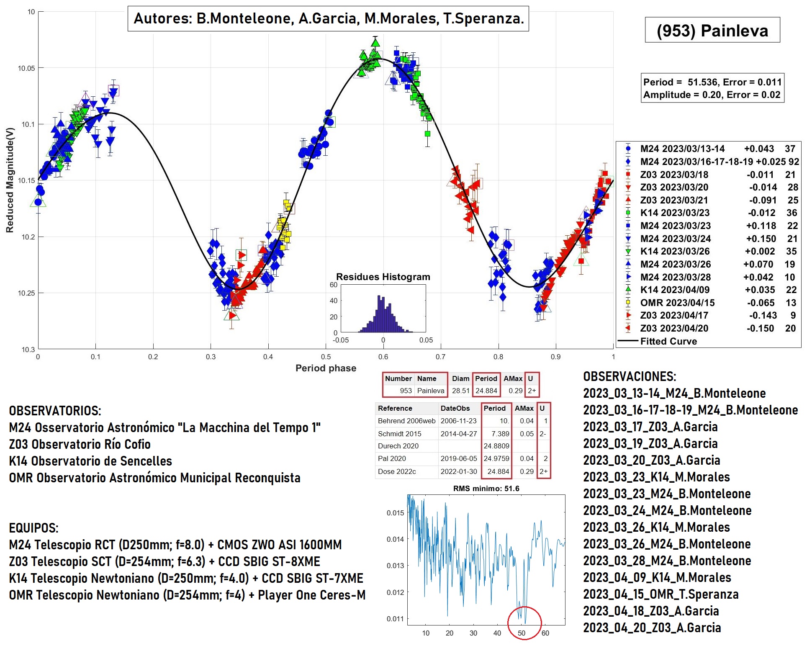Click the red right-triangle marker for Z03 2023/04/17
807x646 pixels.
[x=628, y=315]
